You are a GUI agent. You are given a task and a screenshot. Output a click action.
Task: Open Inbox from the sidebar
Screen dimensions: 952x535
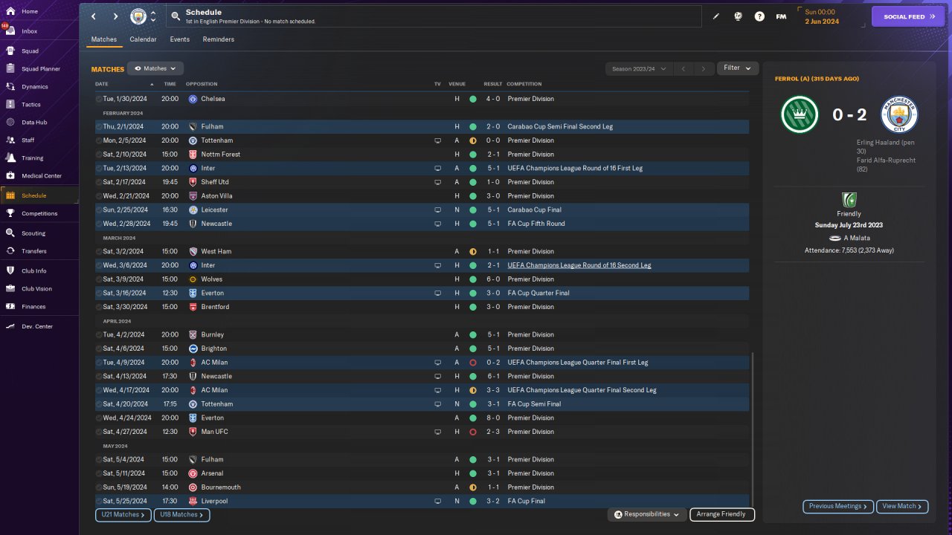coord(39,31)
